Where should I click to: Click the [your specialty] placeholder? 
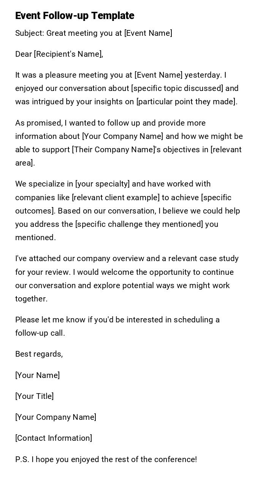pos(103,184)
